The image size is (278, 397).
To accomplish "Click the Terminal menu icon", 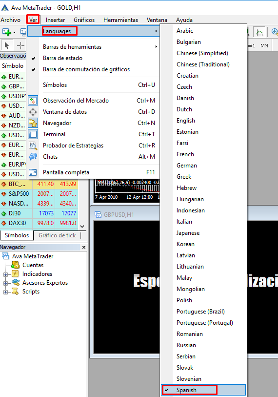I will tap(33, 134).
